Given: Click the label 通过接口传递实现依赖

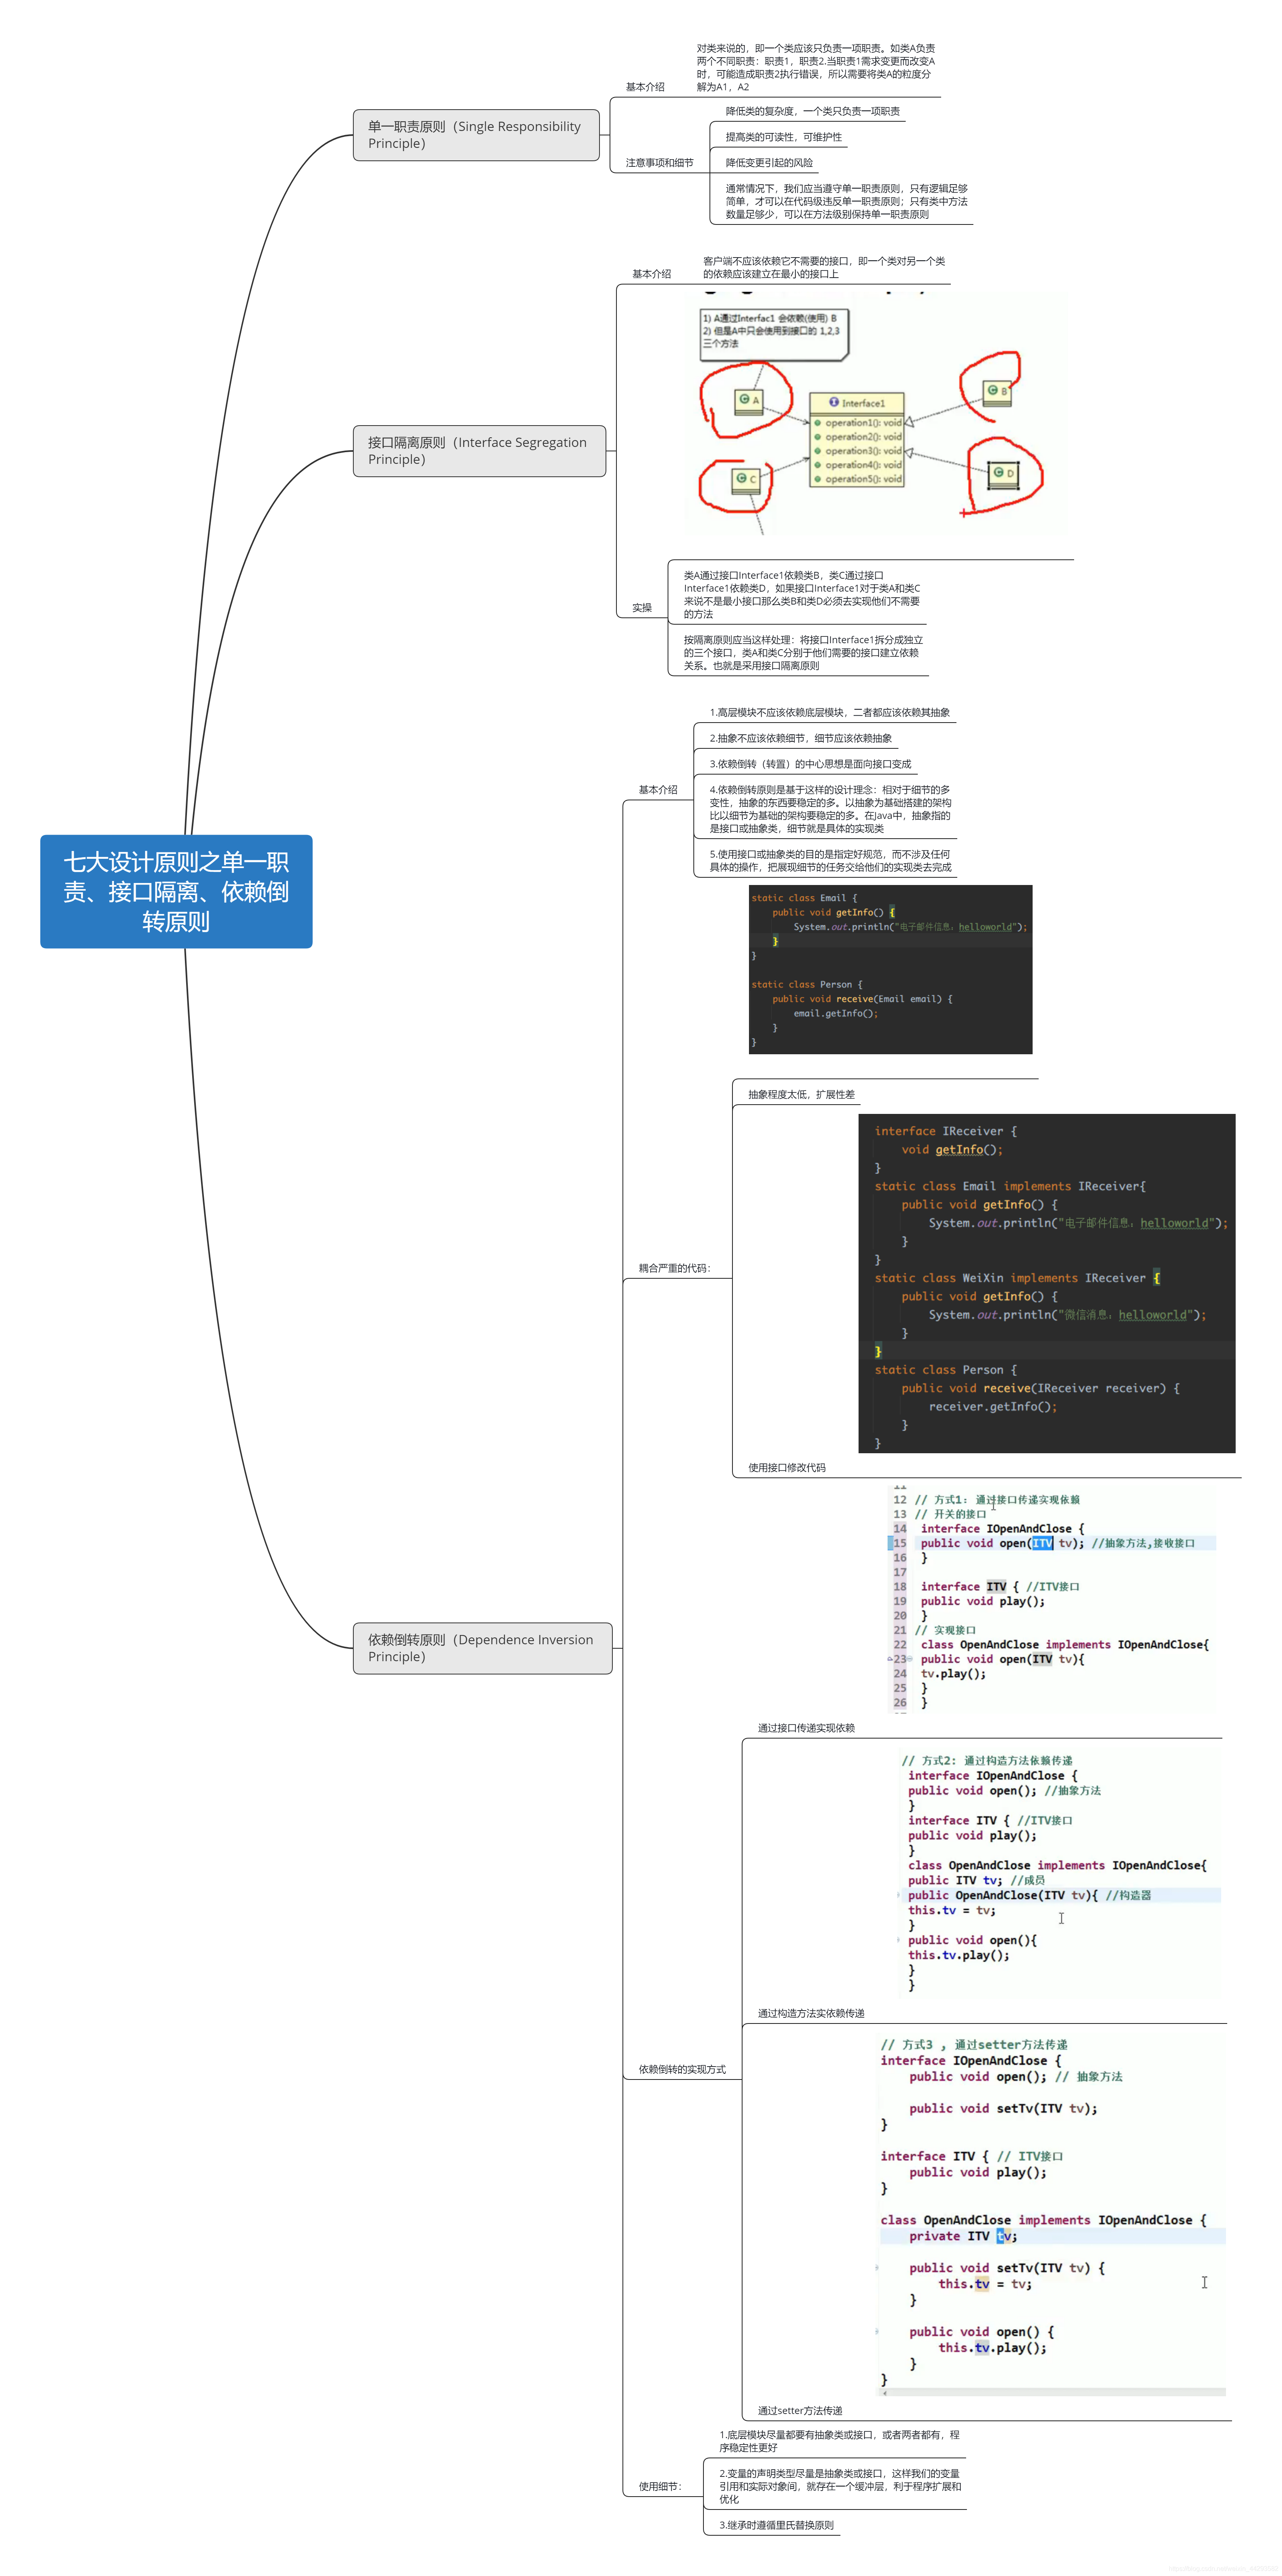Looking at the screenshot, I should [806, 1728].
